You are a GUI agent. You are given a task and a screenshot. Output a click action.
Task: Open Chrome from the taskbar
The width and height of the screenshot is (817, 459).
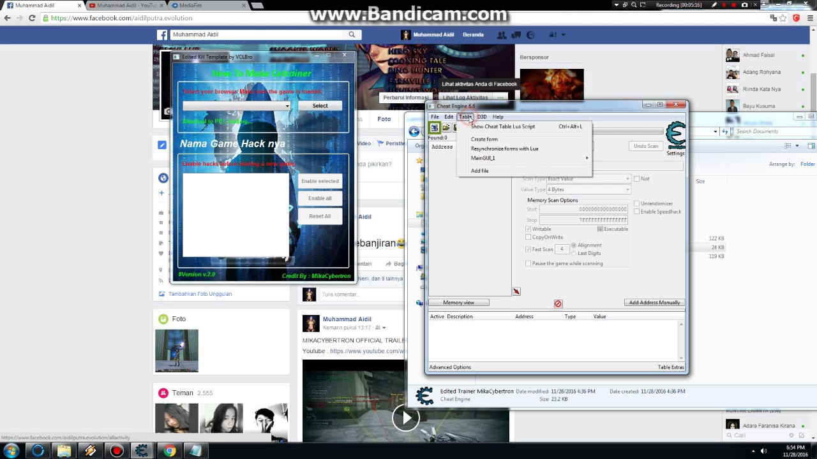169,451
